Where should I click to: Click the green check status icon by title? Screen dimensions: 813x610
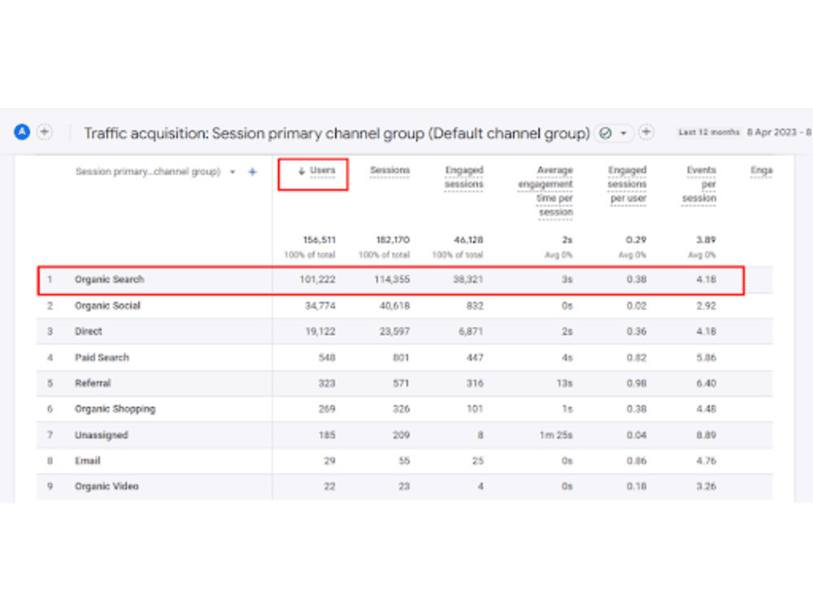(x=605, y=133)
